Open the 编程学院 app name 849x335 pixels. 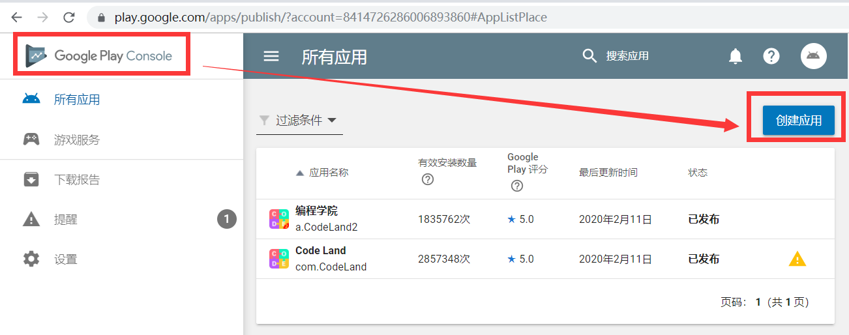coord(316,211)
